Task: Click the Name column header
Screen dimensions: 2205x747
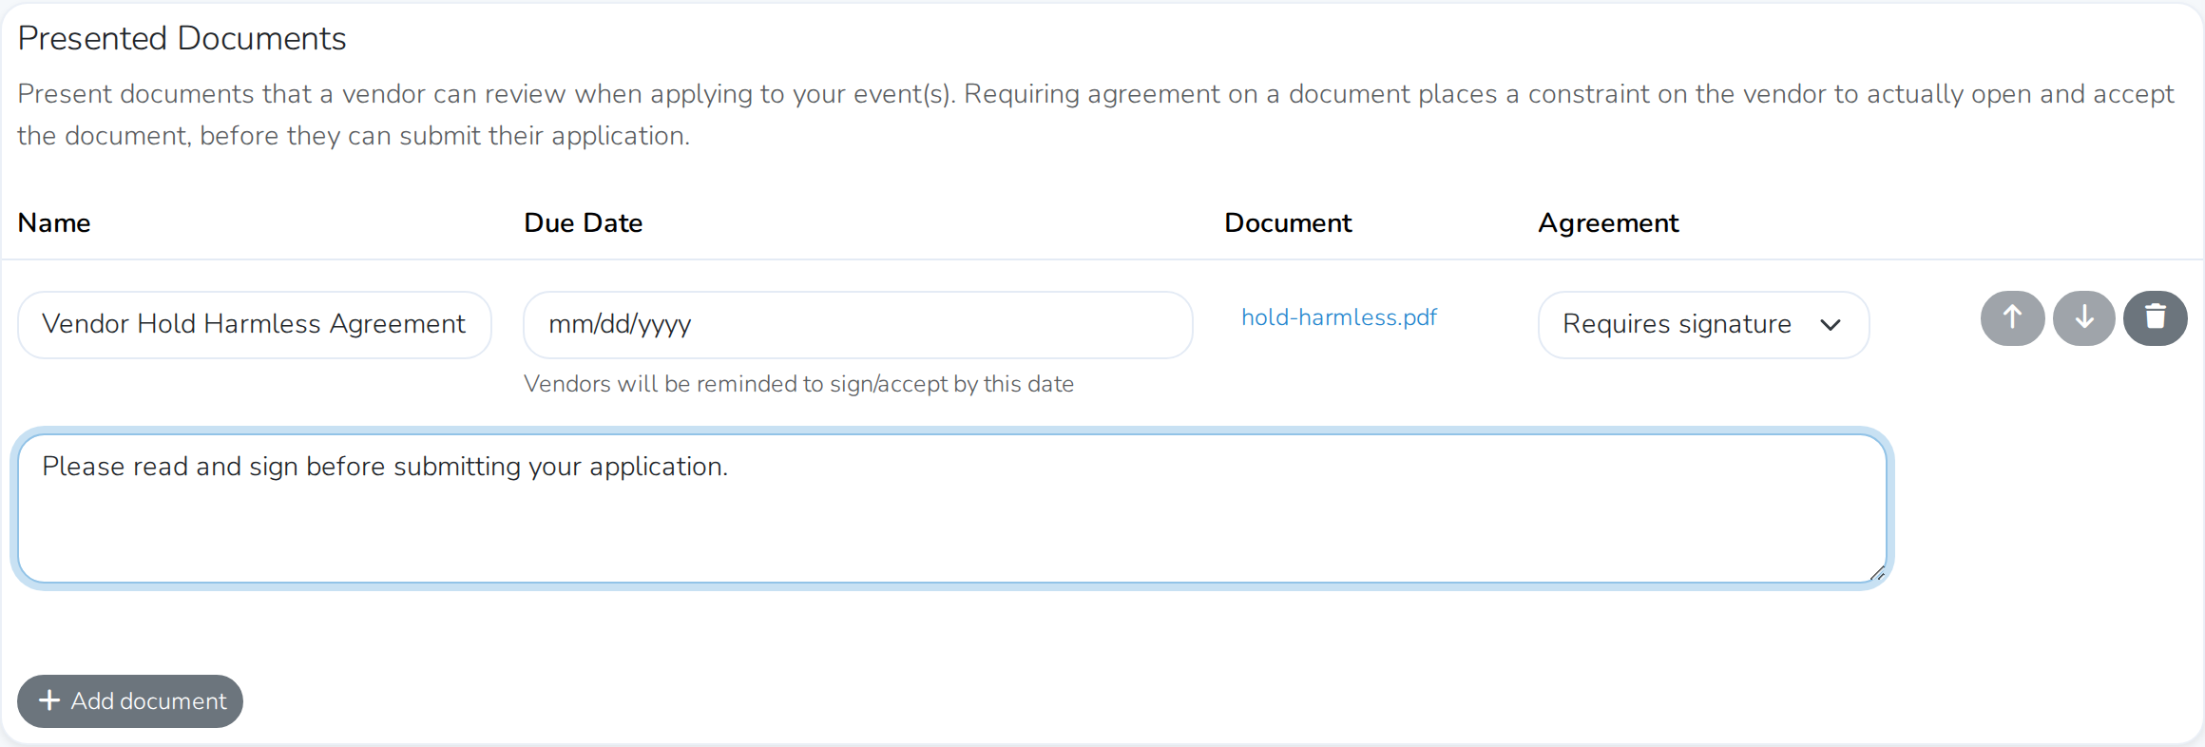Action: [x=54, y=222]
